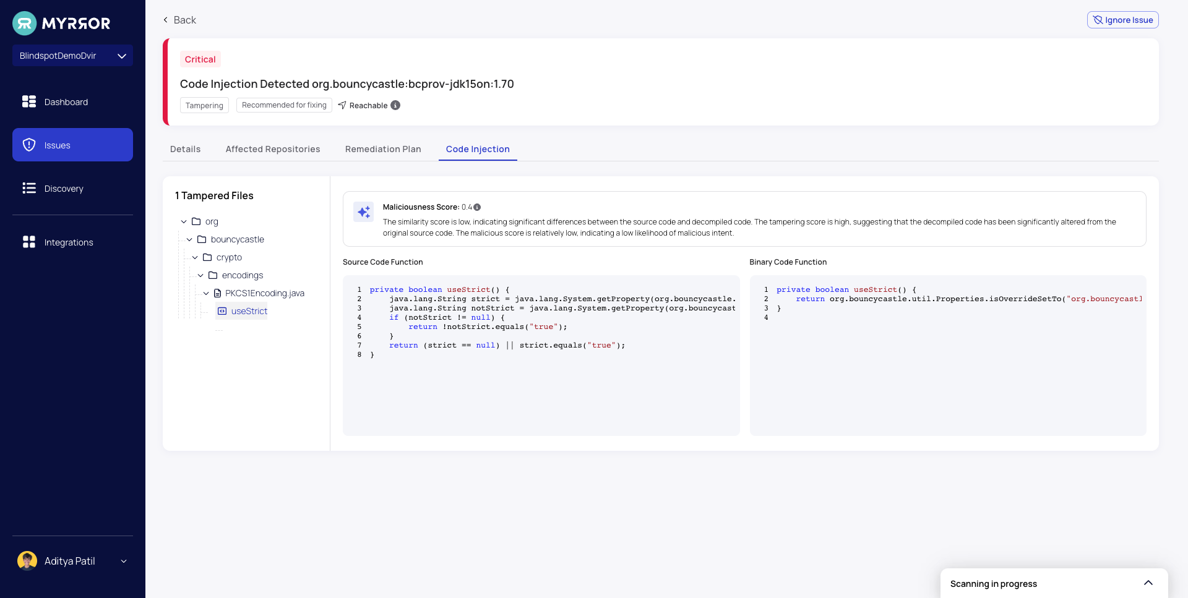Open the Discovery menu item
This screenshot has height=598, width=1188.
coord(72,188)
